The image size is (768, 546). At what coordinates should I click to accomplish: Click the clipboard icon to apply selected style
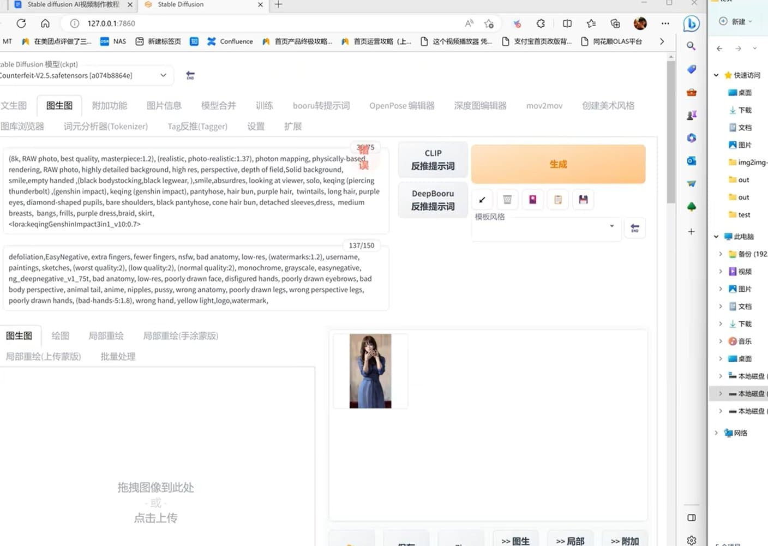click(x=557, y=200)
